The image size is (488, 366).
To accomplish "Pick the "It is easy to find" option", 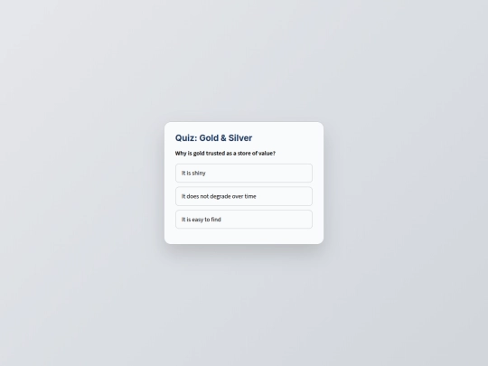I will 244,220.
